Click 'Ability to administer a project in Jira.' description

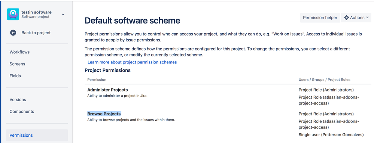click(117, 96)
